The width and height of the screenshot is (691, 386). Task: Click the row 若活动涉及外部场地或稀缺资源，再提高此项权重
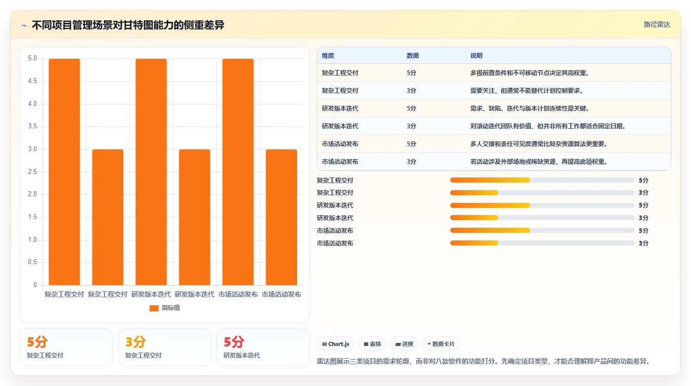click(x=494, y=161)
